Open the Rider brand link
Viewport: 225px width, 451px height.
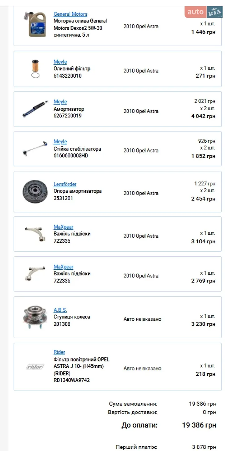coord(59,352)
